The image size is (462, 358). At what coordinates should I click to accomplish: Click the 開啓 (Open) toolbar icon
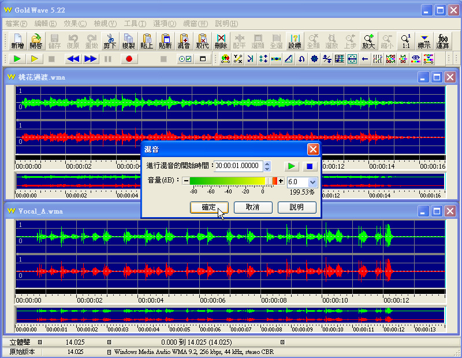tap(36, 40)
